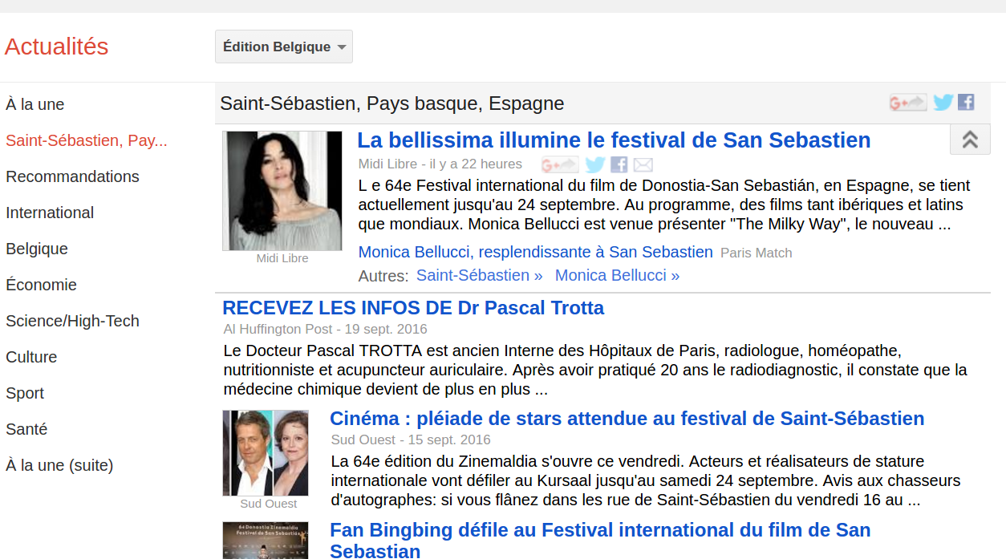The image size is (1006, 559).
Task: Share section on Twitter in header
Action: click(943, 103)
